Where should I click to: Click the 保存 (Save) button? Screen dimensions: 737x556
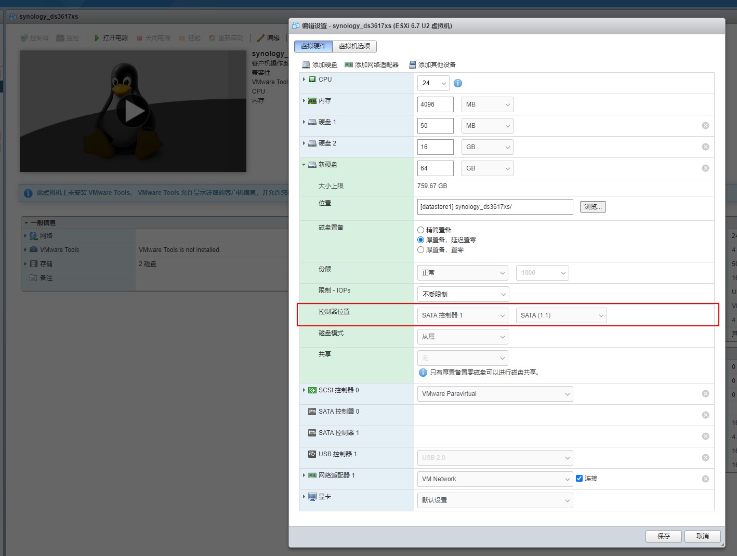pyautogui.click(x=663, y=536)
